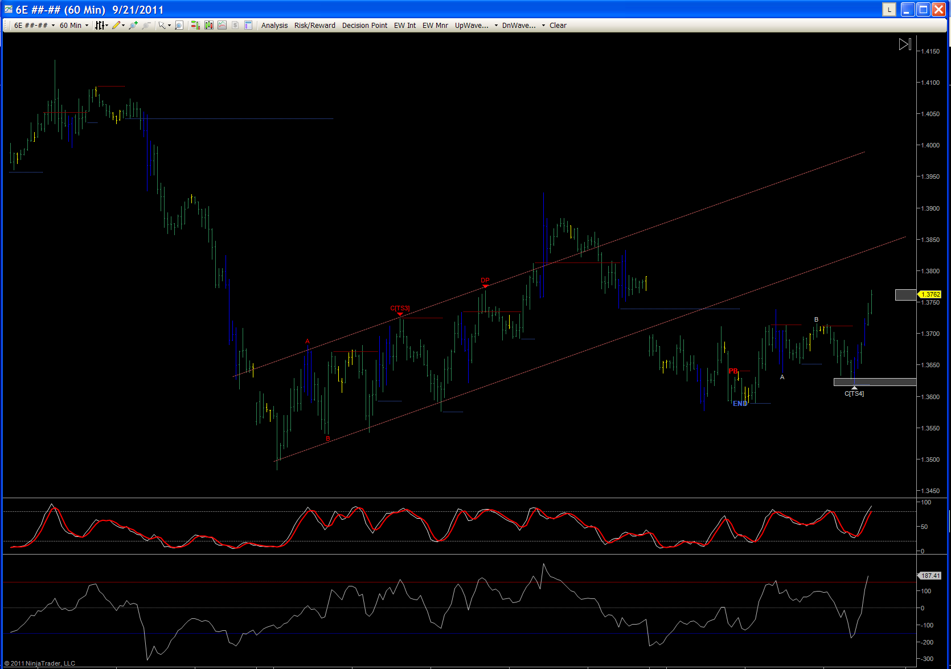Click the greyed dollar-sign document icon
951x669 pixels.
pos(235,25)
